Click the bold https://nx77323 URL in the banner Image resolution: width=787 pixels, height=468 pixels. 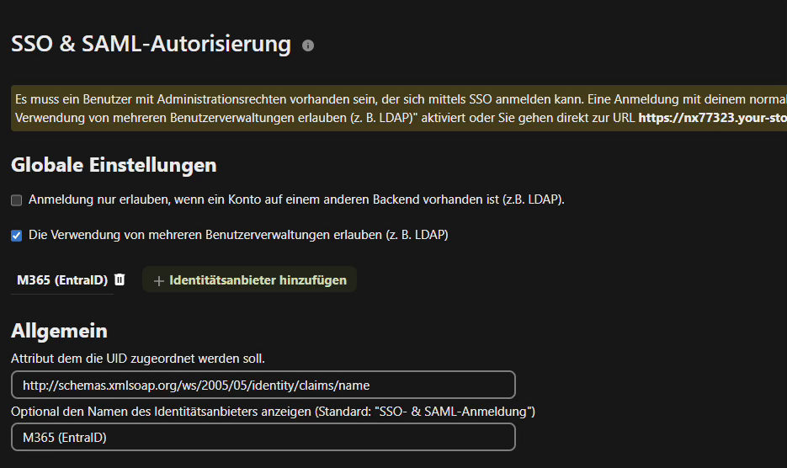click(712, 118)
